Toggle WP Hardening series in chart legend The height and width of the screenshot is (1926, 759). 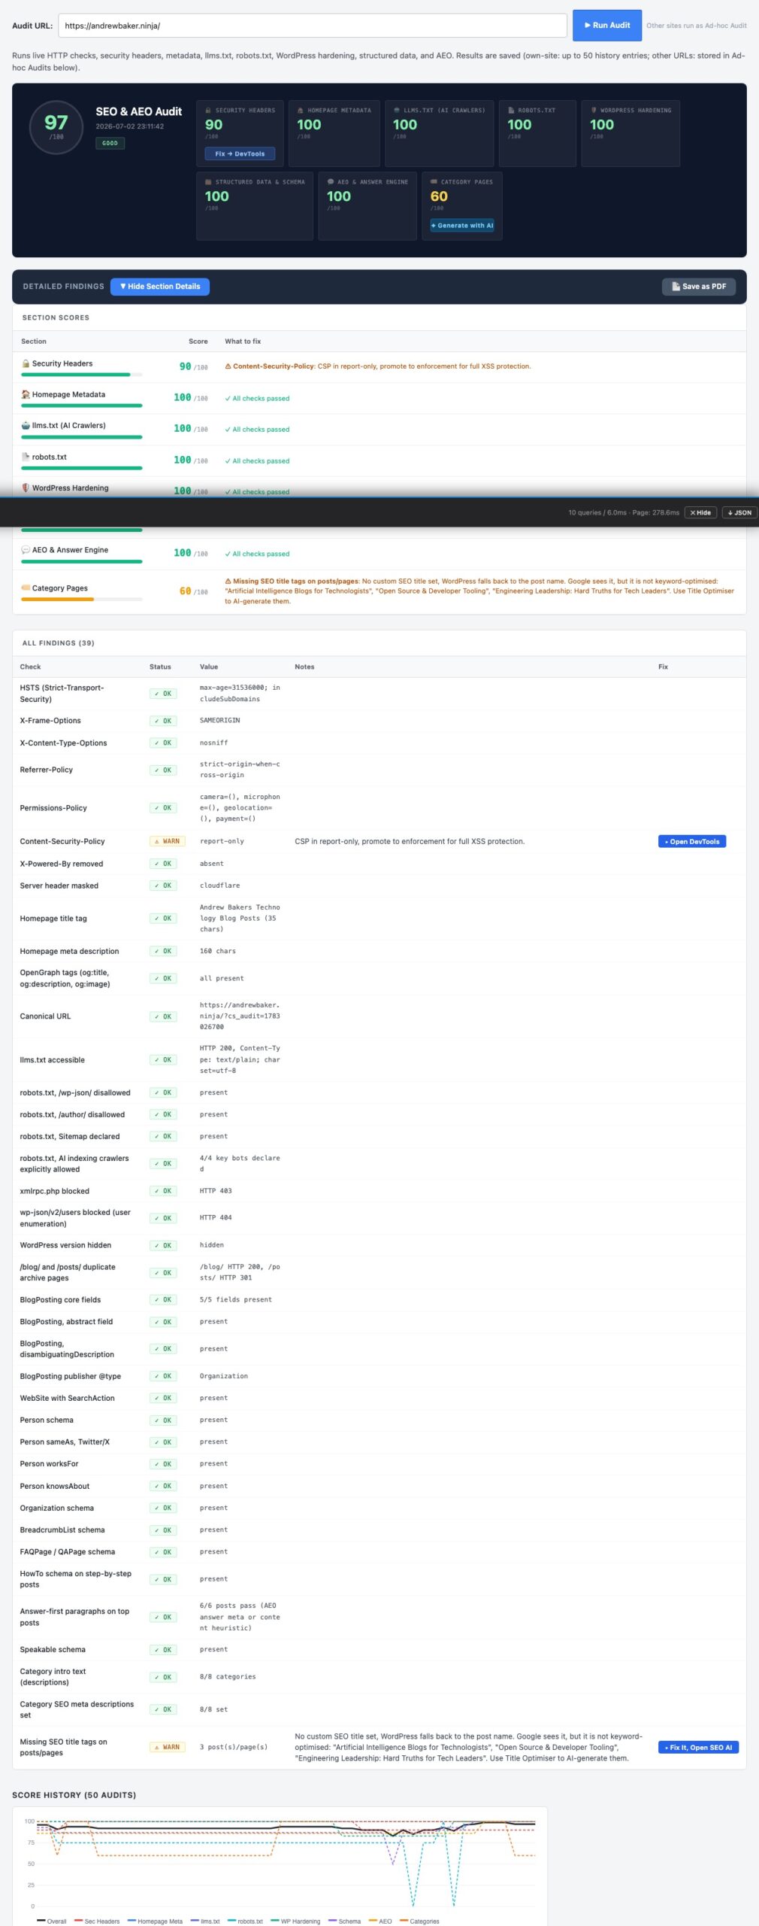(295, 1921)
